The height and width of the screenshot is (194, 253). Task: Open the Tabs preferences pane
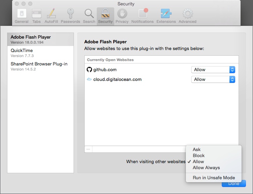click(37, 16)
